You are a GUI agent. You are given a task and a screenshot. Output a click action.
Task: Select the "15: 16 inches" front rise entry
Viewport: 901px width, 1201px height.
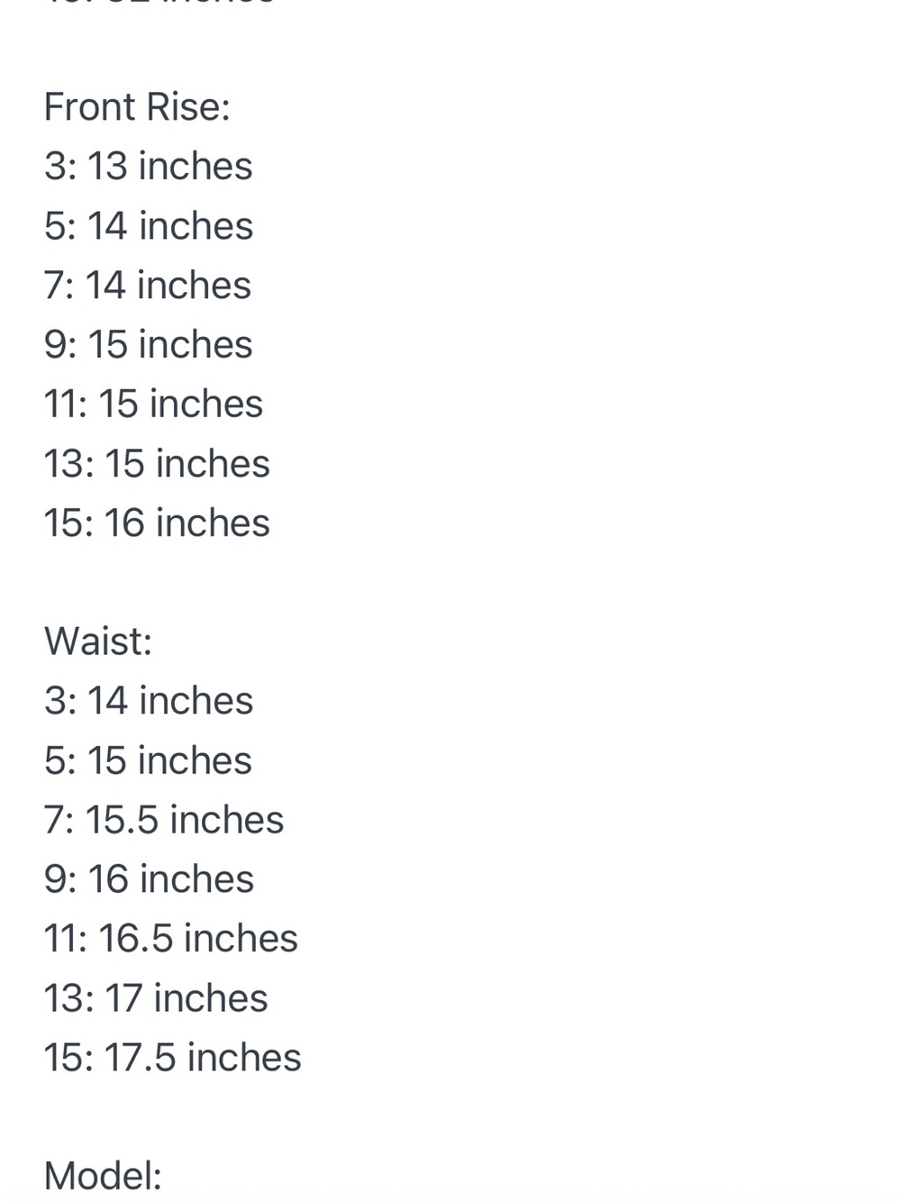[x=157, y=523]
